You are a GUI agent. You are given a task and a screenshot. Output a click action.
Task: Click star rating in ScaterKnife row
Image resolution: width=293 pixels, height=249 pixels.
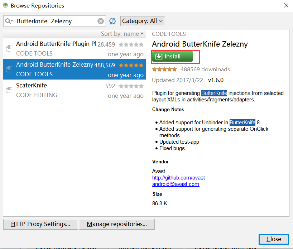[131, 86]
